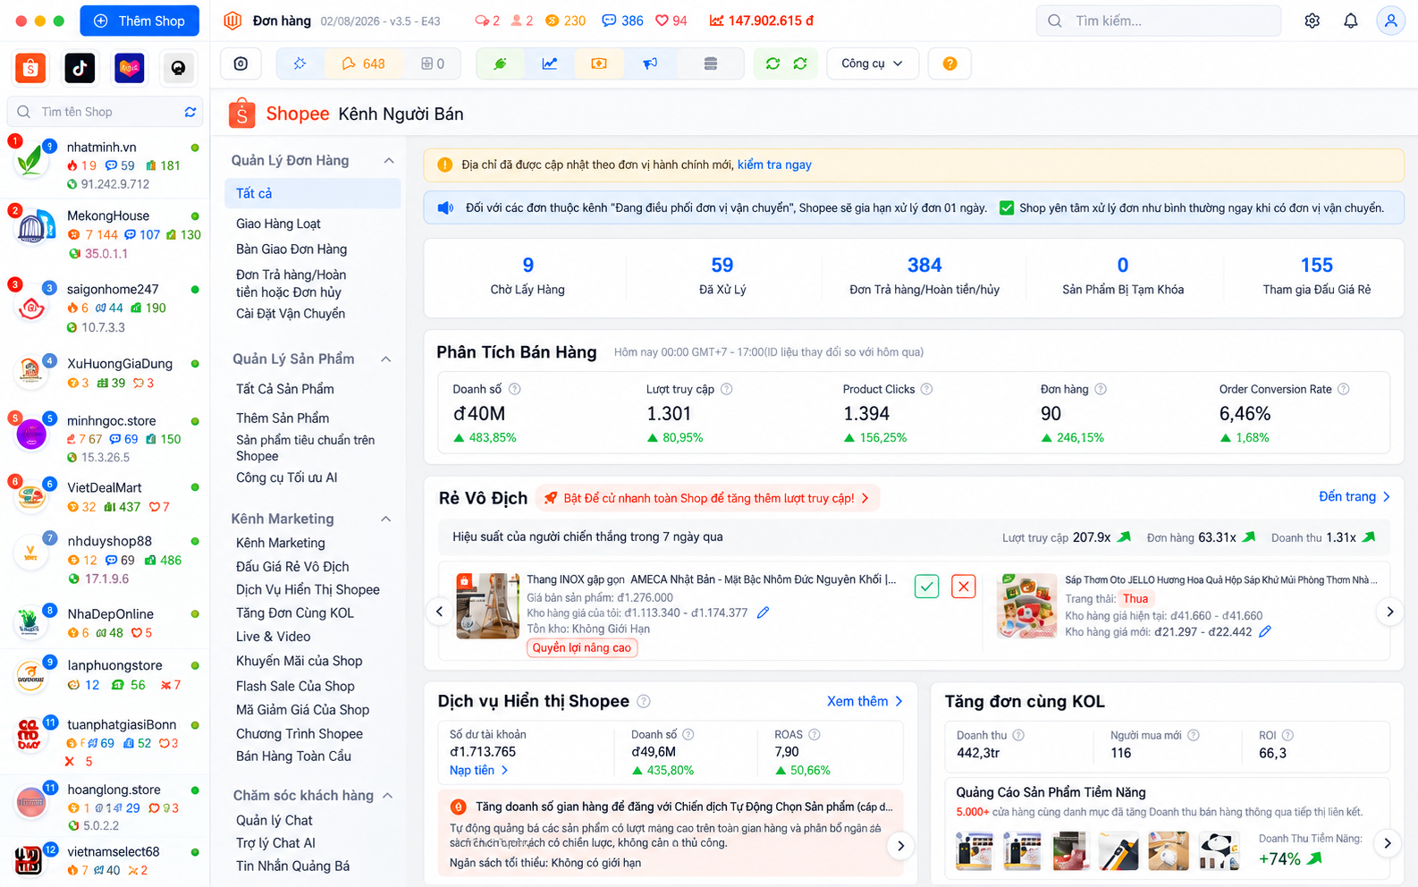Show the previous Rẻ Vô Địch product
Screen dimensions: 1418x887
tap(439, 612)
